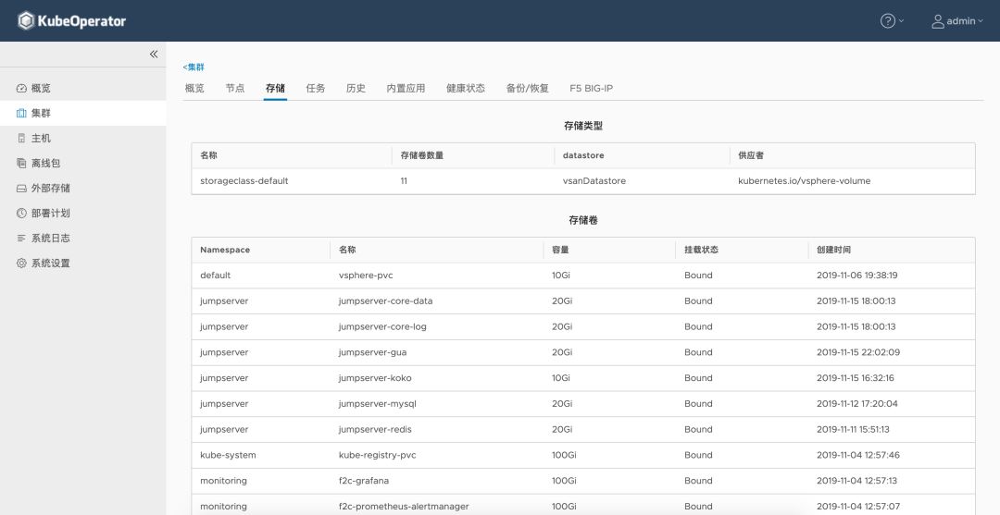Open the 任务 tab
The height and width of the screenshot is (515, 1000).
coord(316,89)
